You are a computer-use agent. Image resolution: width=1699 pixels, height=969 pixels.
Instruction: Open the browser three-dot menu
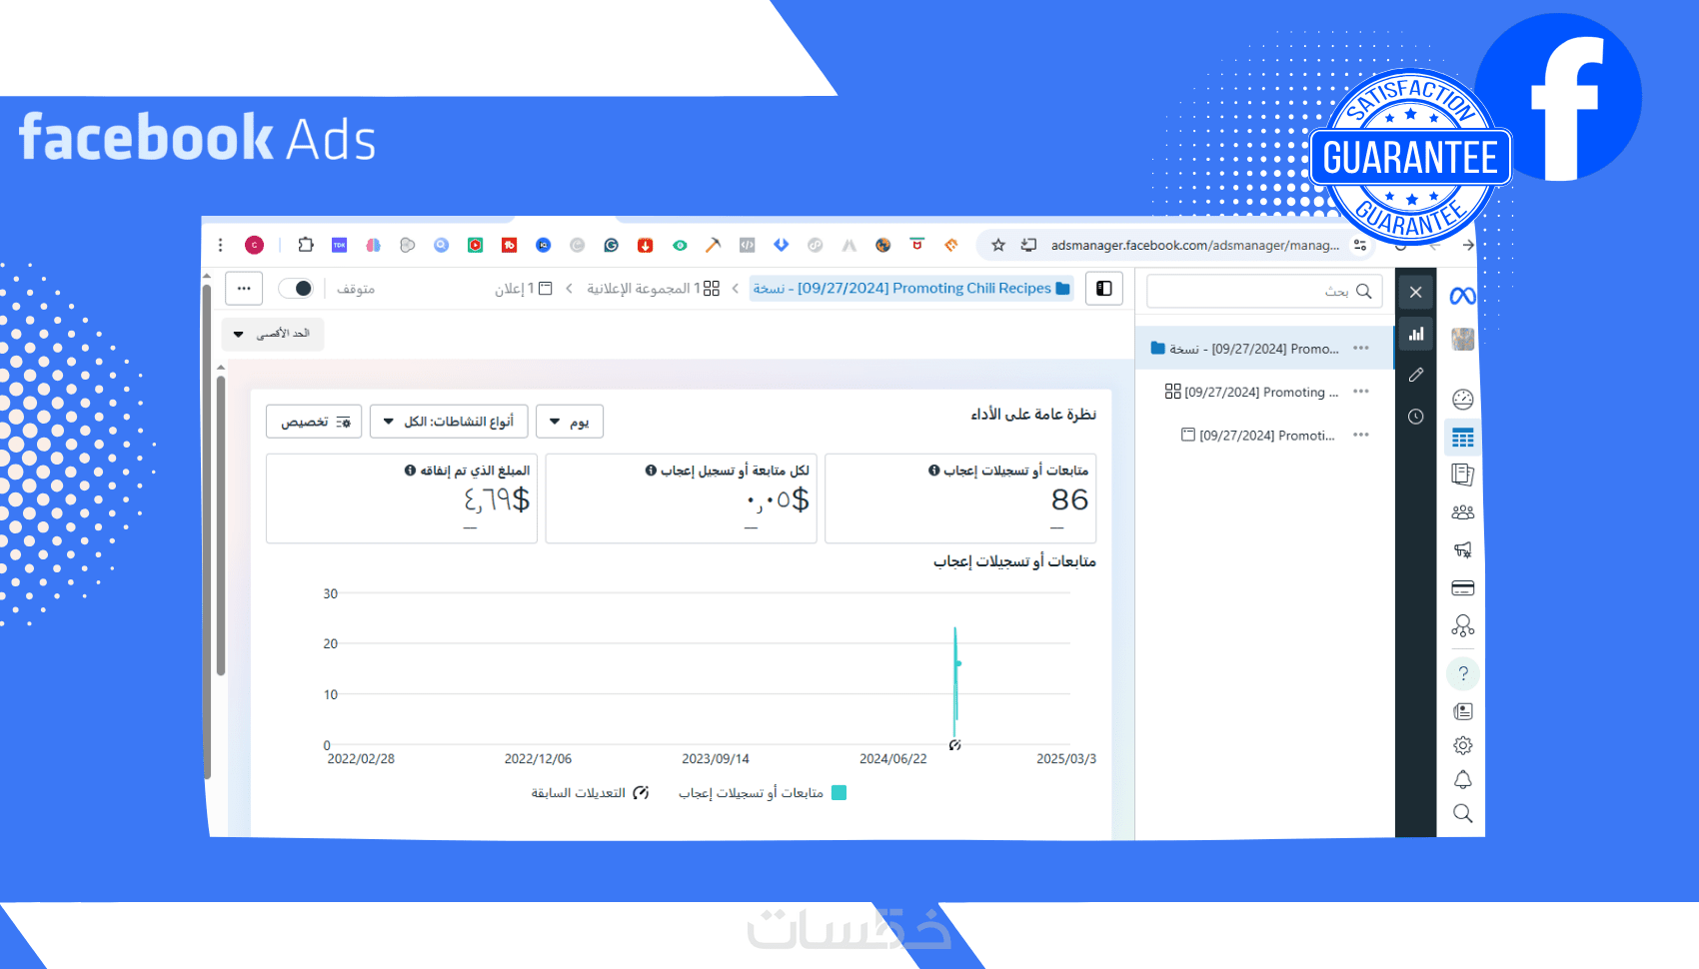[220, 245]
